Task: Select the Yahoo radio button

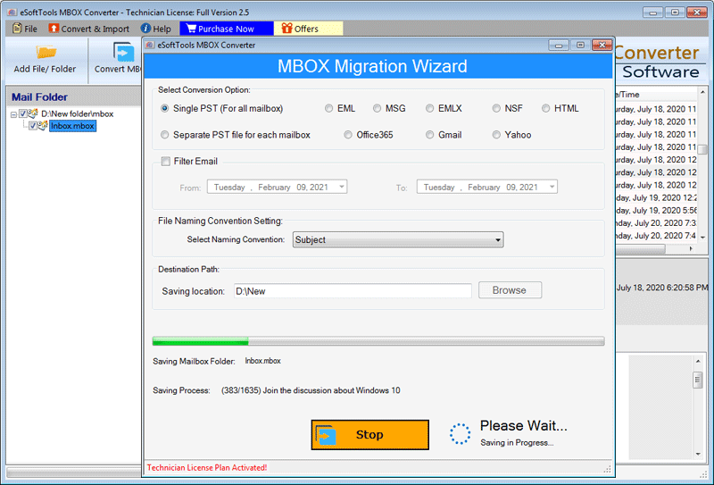Action: coord(496,135)
